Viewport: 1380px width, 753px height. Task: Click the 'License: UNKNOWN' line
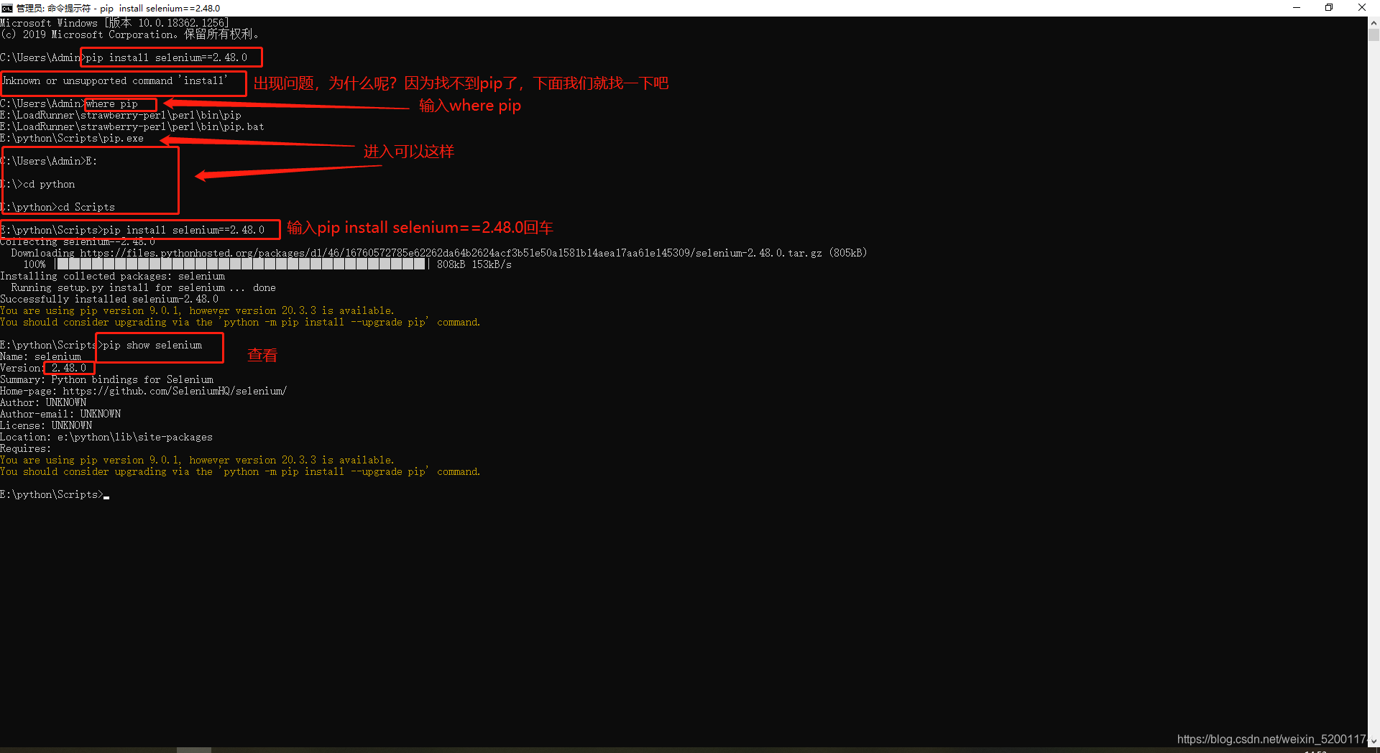pos(46,425)
